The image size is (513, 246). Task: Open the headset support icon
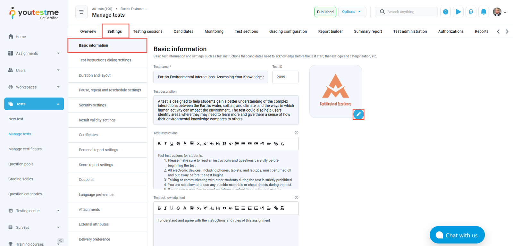[471, 12]
